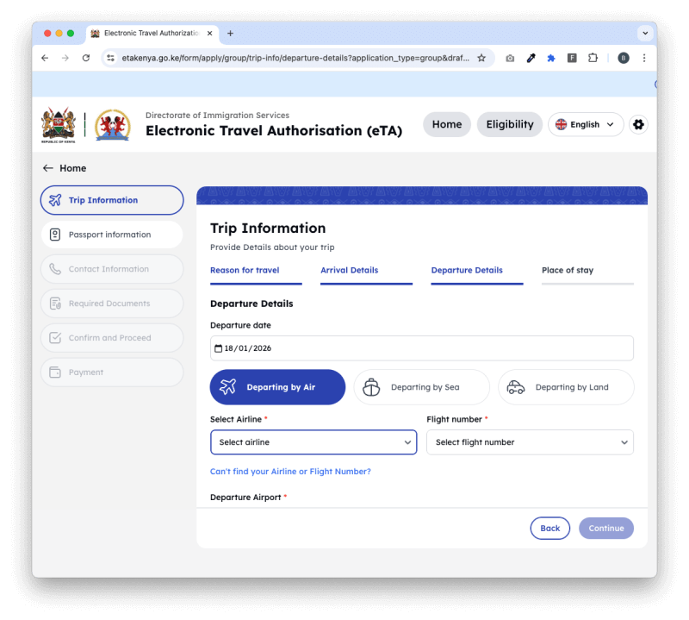Click the Chrome profile avatar B

pyautogui.click(x=623, y=58)
